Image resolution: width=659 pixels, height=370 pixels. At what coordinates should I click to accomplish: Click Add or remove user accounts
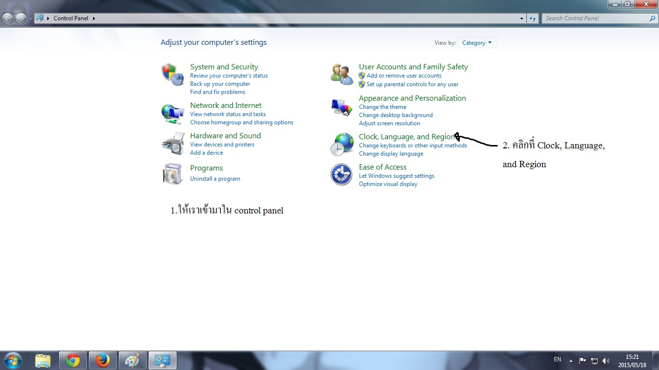pos(404,76)
